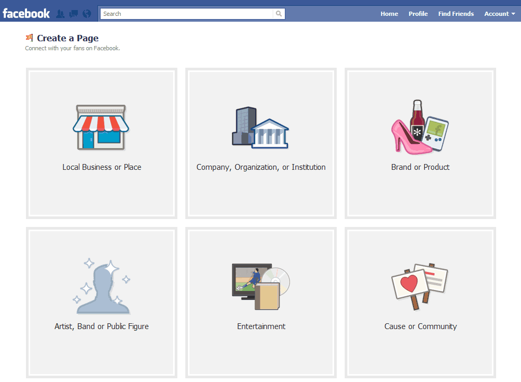Image resolution: width=521 pixels, height=382 pixels.
Task: Click the Create a Page heading
Action: 68,38
